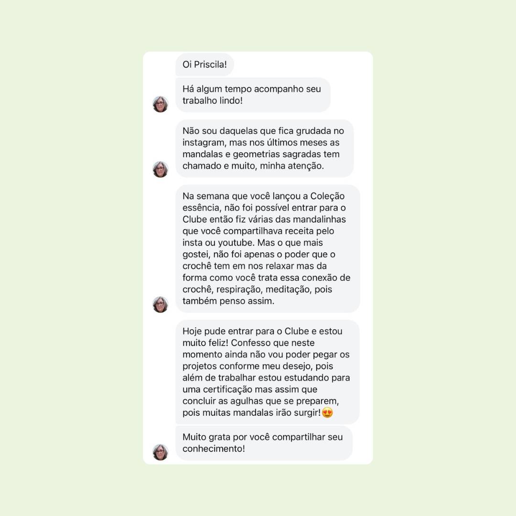Click the 'Hoje pude entrar para o Clube' message
The image size is (516, 516).
[x=267, y=372]
